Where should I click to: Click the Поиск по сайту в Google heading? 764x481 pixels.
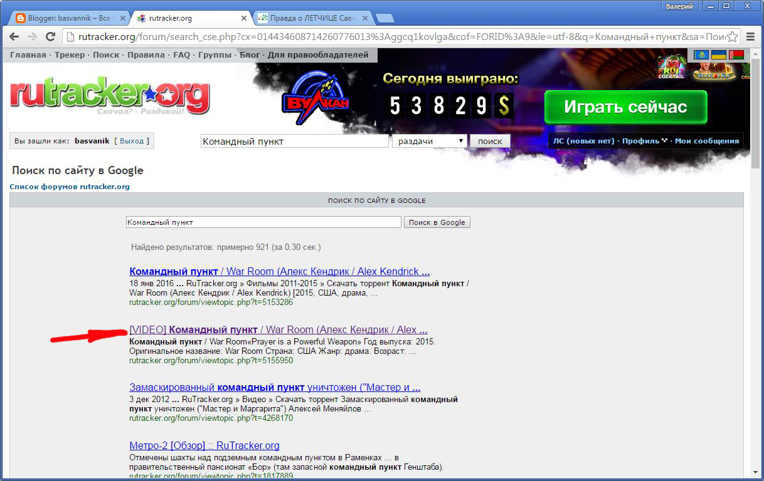(78, 170)
